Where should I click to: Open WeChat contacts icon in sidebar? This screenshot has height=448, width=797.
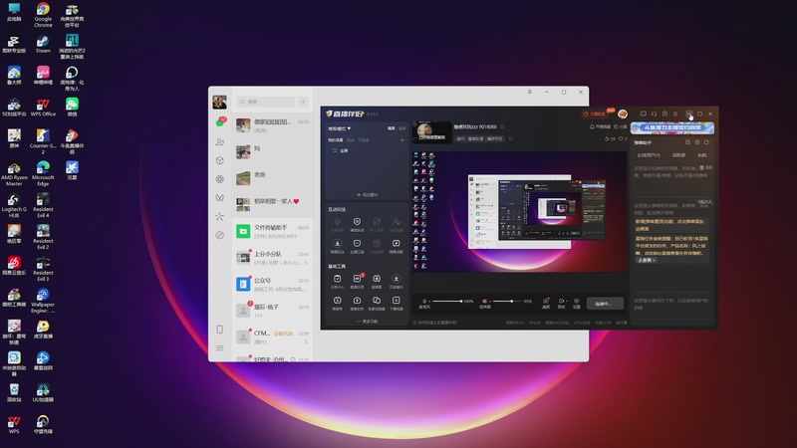(219, 142)
